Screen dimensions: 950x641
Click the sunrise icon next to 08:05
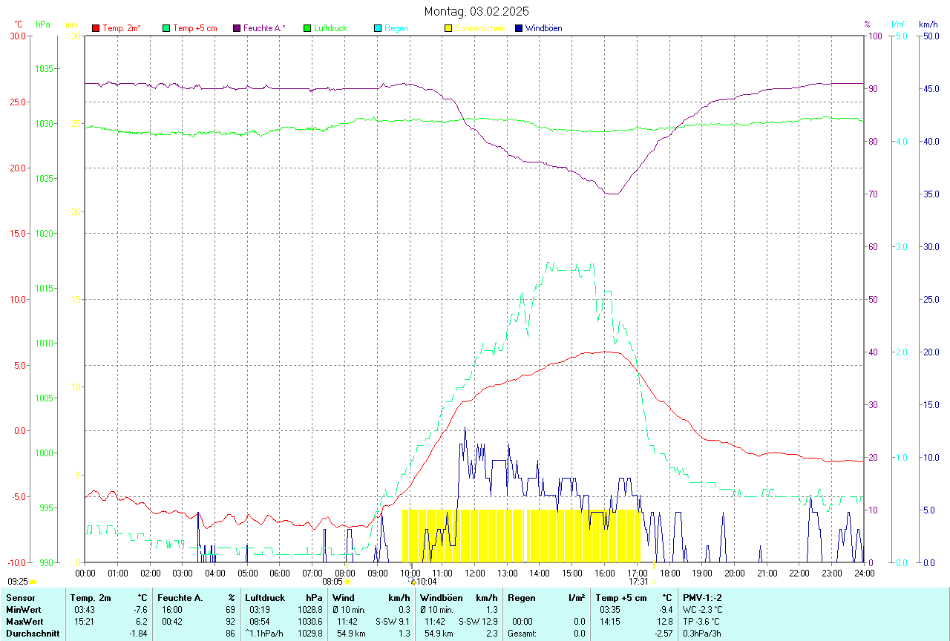(347, 582)
